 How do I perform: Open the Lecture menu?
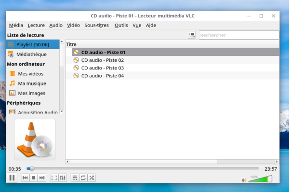coord(36,25)
